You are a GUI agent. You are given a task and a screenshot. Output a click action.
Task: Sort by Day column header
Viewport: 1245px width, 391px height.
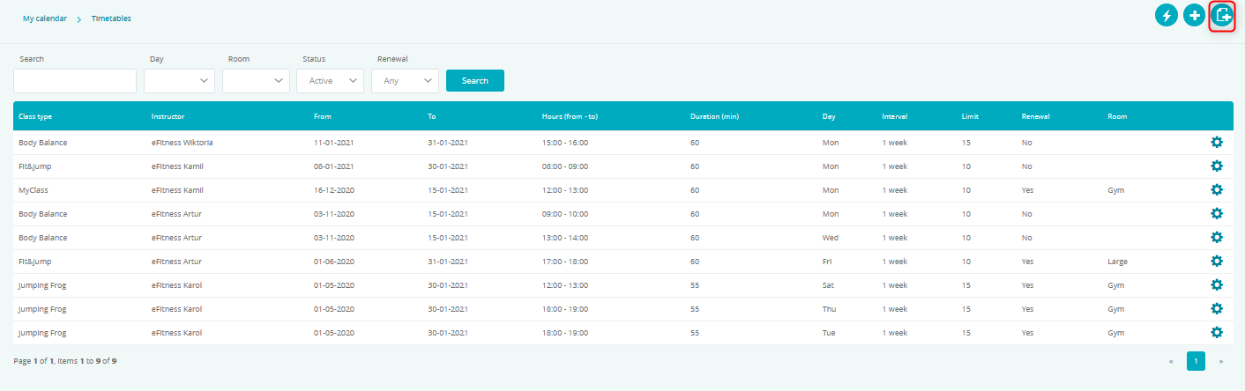[829, 116]
